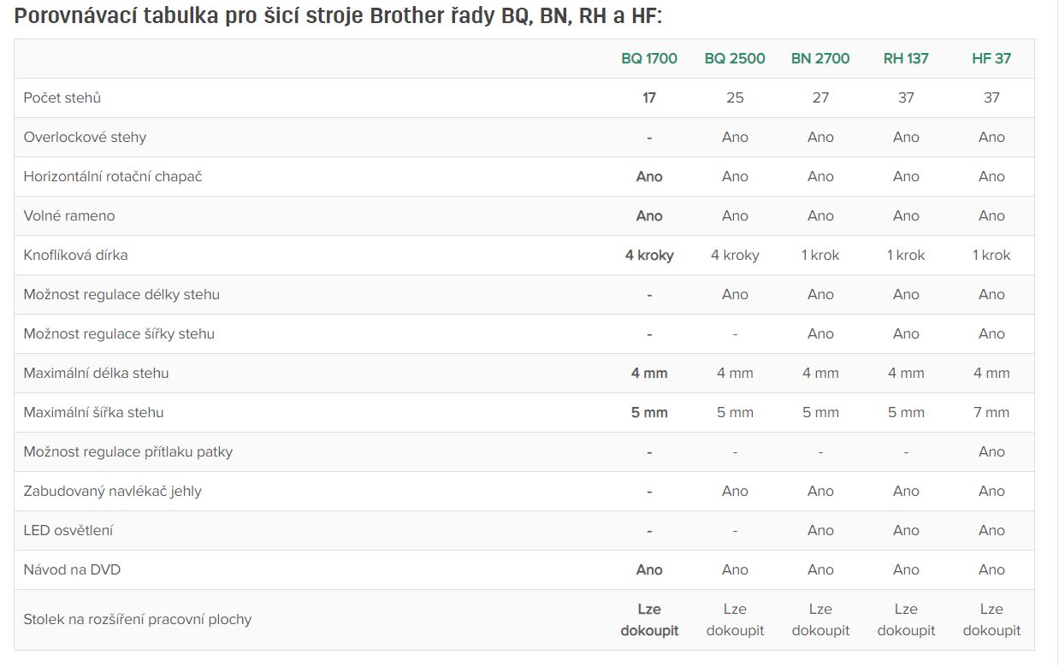1059x666 pixels.
Task: Click '4 kroky' in BQ 2500 column
Action: (x=735, y=255)
